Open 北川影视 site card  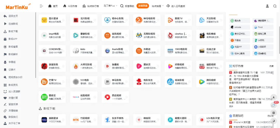84,20
